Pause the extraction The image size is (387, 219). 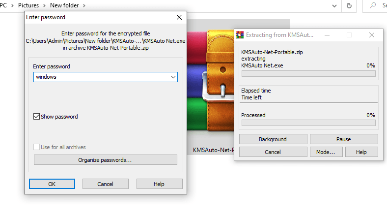tap(344, 139)
